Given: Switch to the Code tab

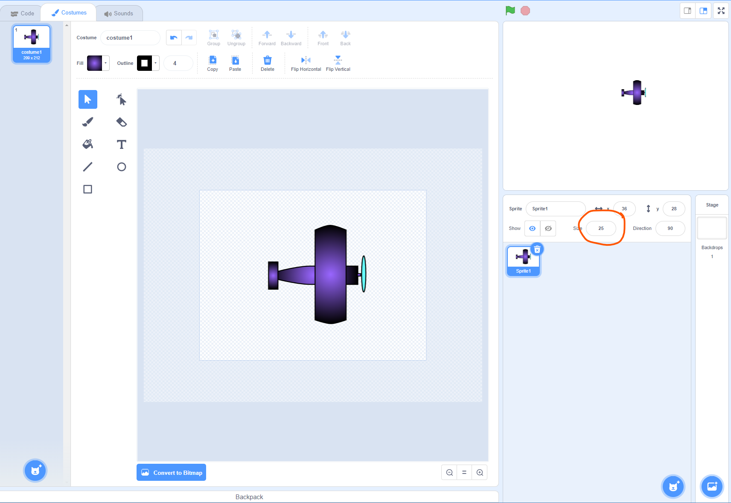Looking at the screenshot, I should [22, 13].
